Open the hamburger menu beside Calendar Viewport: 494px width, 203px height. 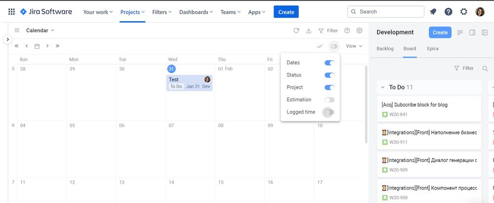pos(17,31)
